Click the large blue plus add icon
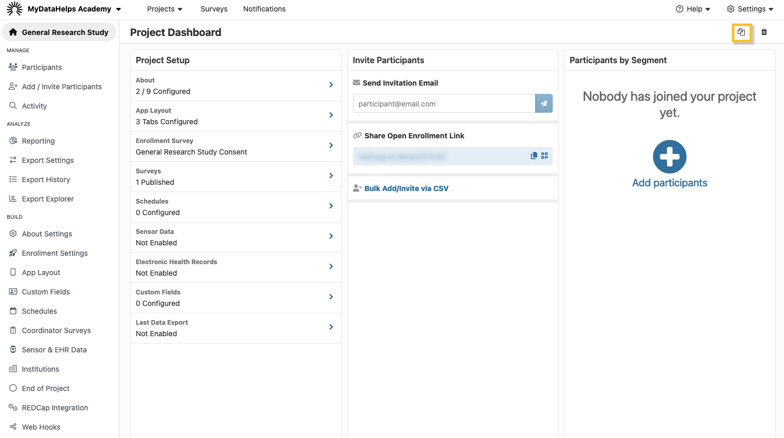Viewport: 784px width, 438px height. point(669,157)
